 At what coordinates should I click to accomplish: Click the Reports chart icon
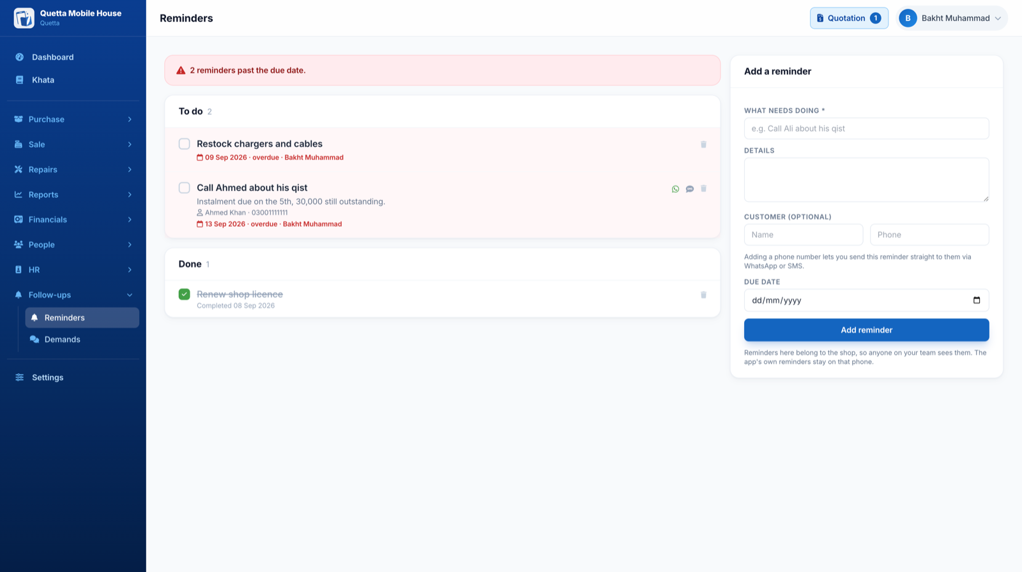click(19, 194)
